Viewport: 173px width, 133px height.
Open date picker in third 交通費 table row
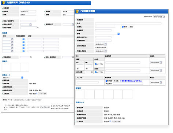[12, 45]
